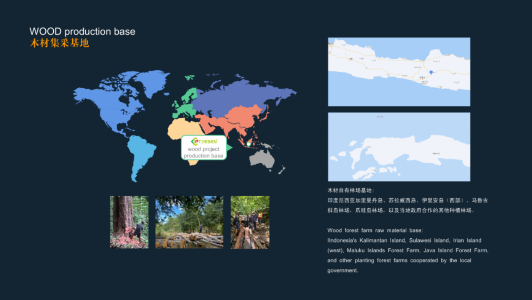
Task: Select the blue map pin on Java map
Action: tap(431, 72)
